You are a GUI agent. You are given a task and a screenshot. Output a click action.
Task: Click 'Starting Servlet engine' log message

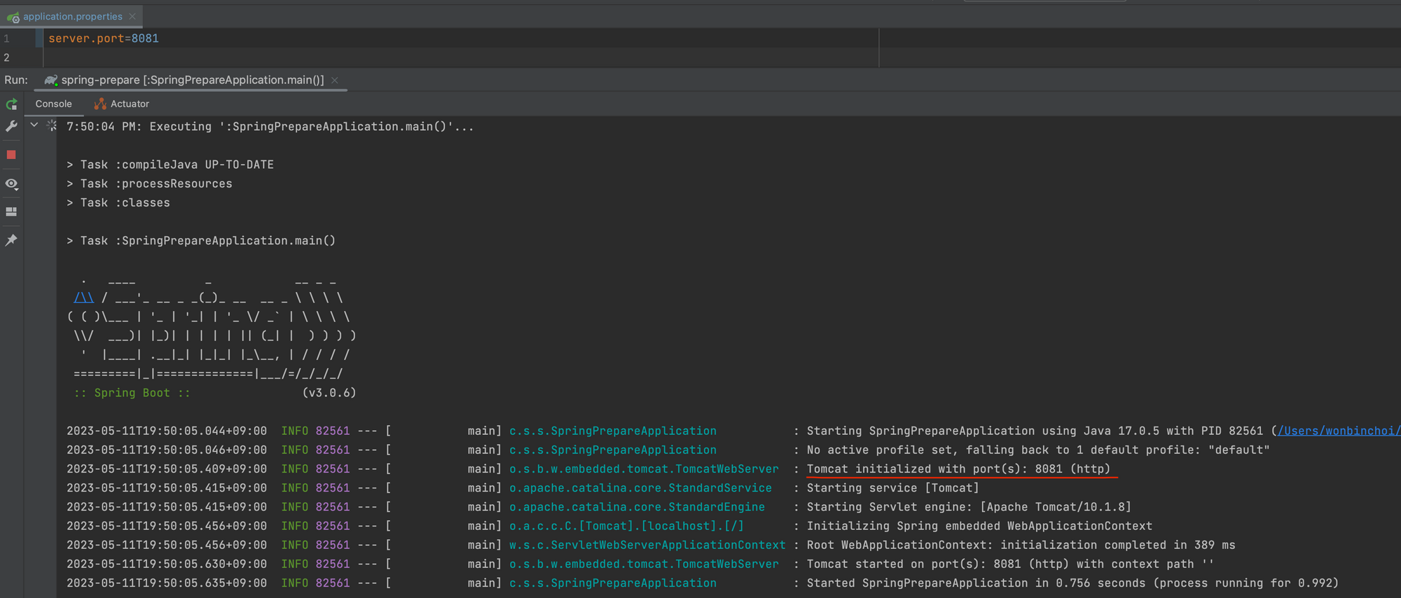[969, 506]
